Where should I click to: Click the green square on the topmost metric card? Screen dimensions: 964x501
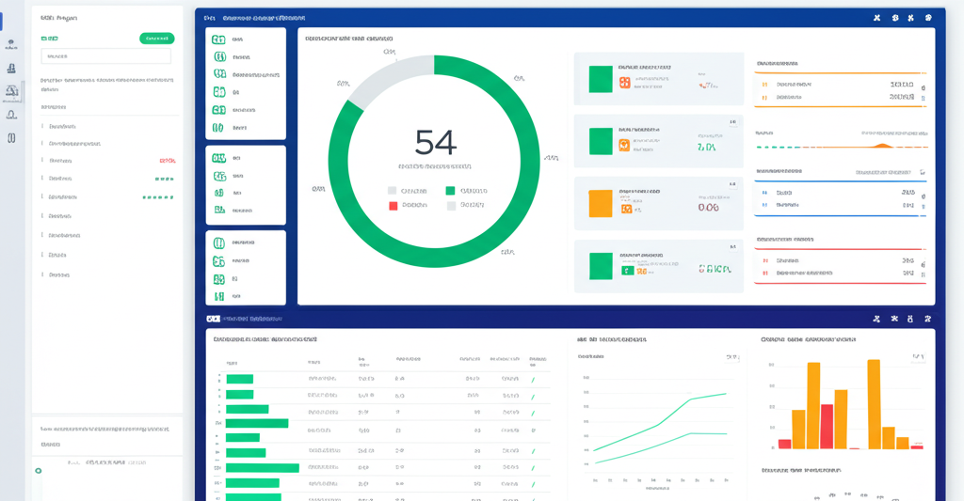(601, 79)
